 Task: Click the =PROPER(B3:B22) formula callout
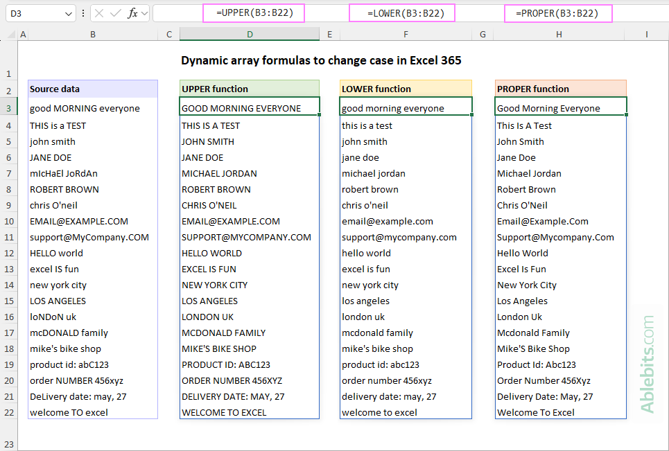tap(558, 12)
